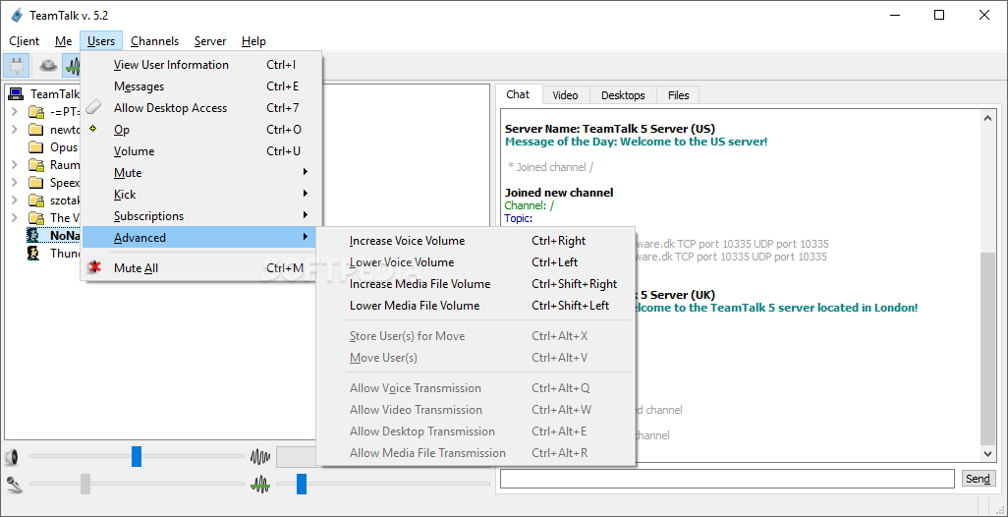
Task: Click the Speex channel folder icon
Action: 36,183
